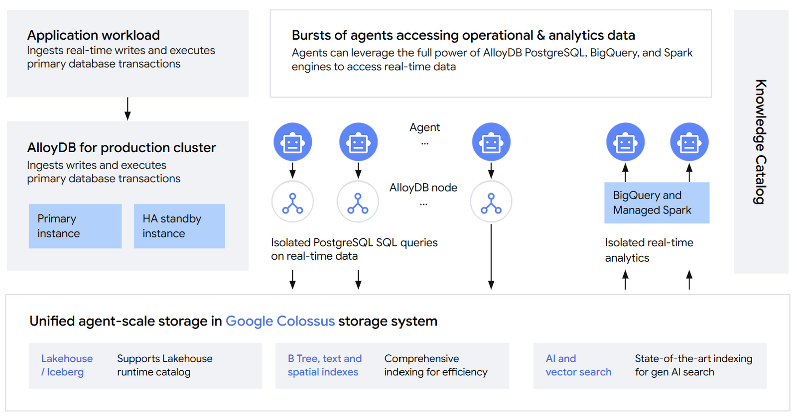Click the AlloyDB node label
797x418 pixels.
click(423, 188)
